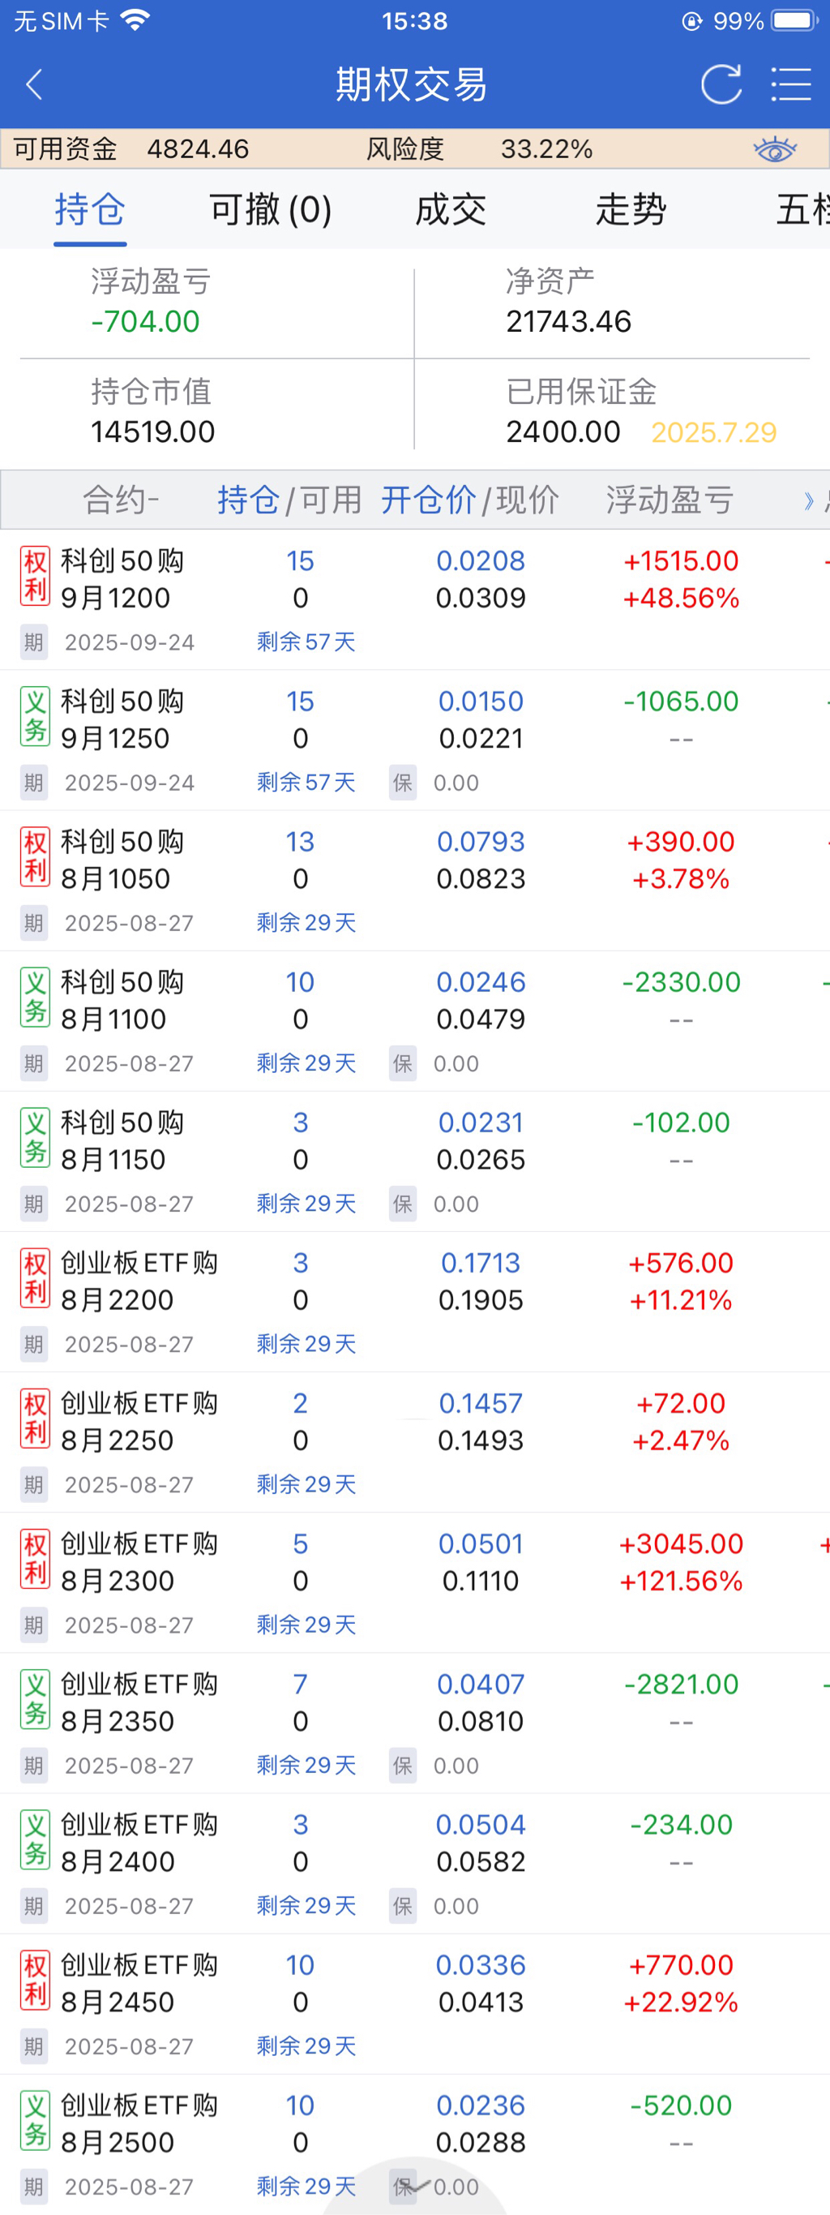Tap the 义务 badge for 科创50购 9月1250
Viewport: 830px width, 2215px height.
click(x=35, y=716)
